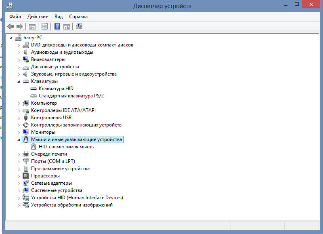The height and width of the screenshot is (234, 323).
Task: Open the Файл menu
Action: [x=15, y=17]
